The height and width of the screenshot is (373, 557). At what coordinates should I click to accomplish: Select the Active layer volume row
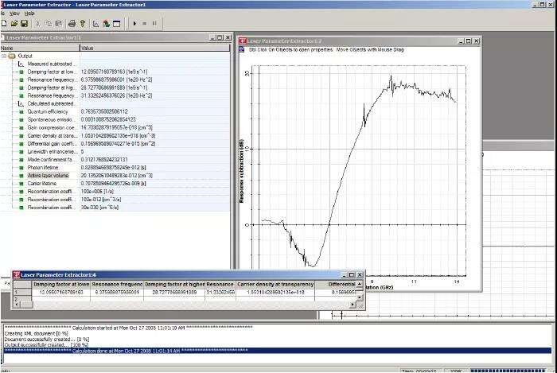(x=49, y=175)
